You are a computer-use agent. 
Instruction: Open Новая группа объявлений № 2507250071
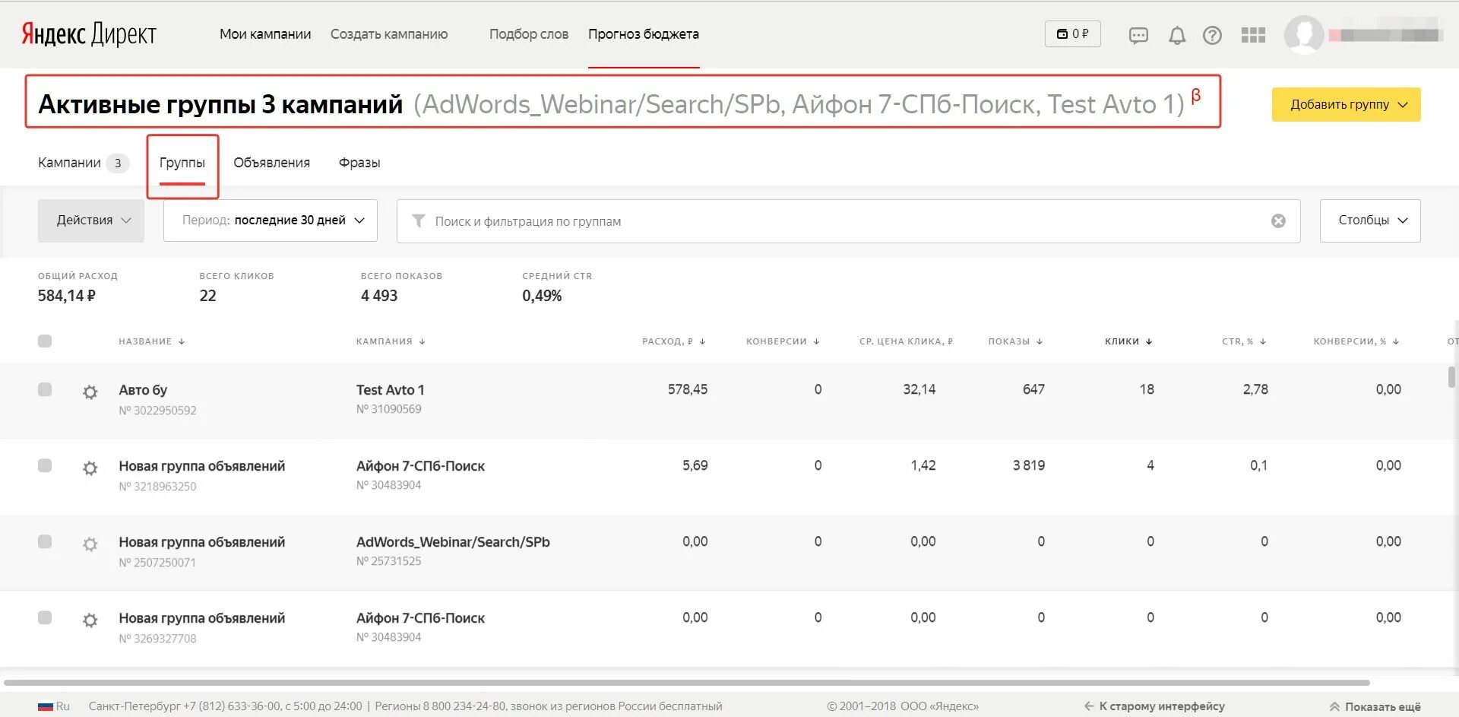202,542
